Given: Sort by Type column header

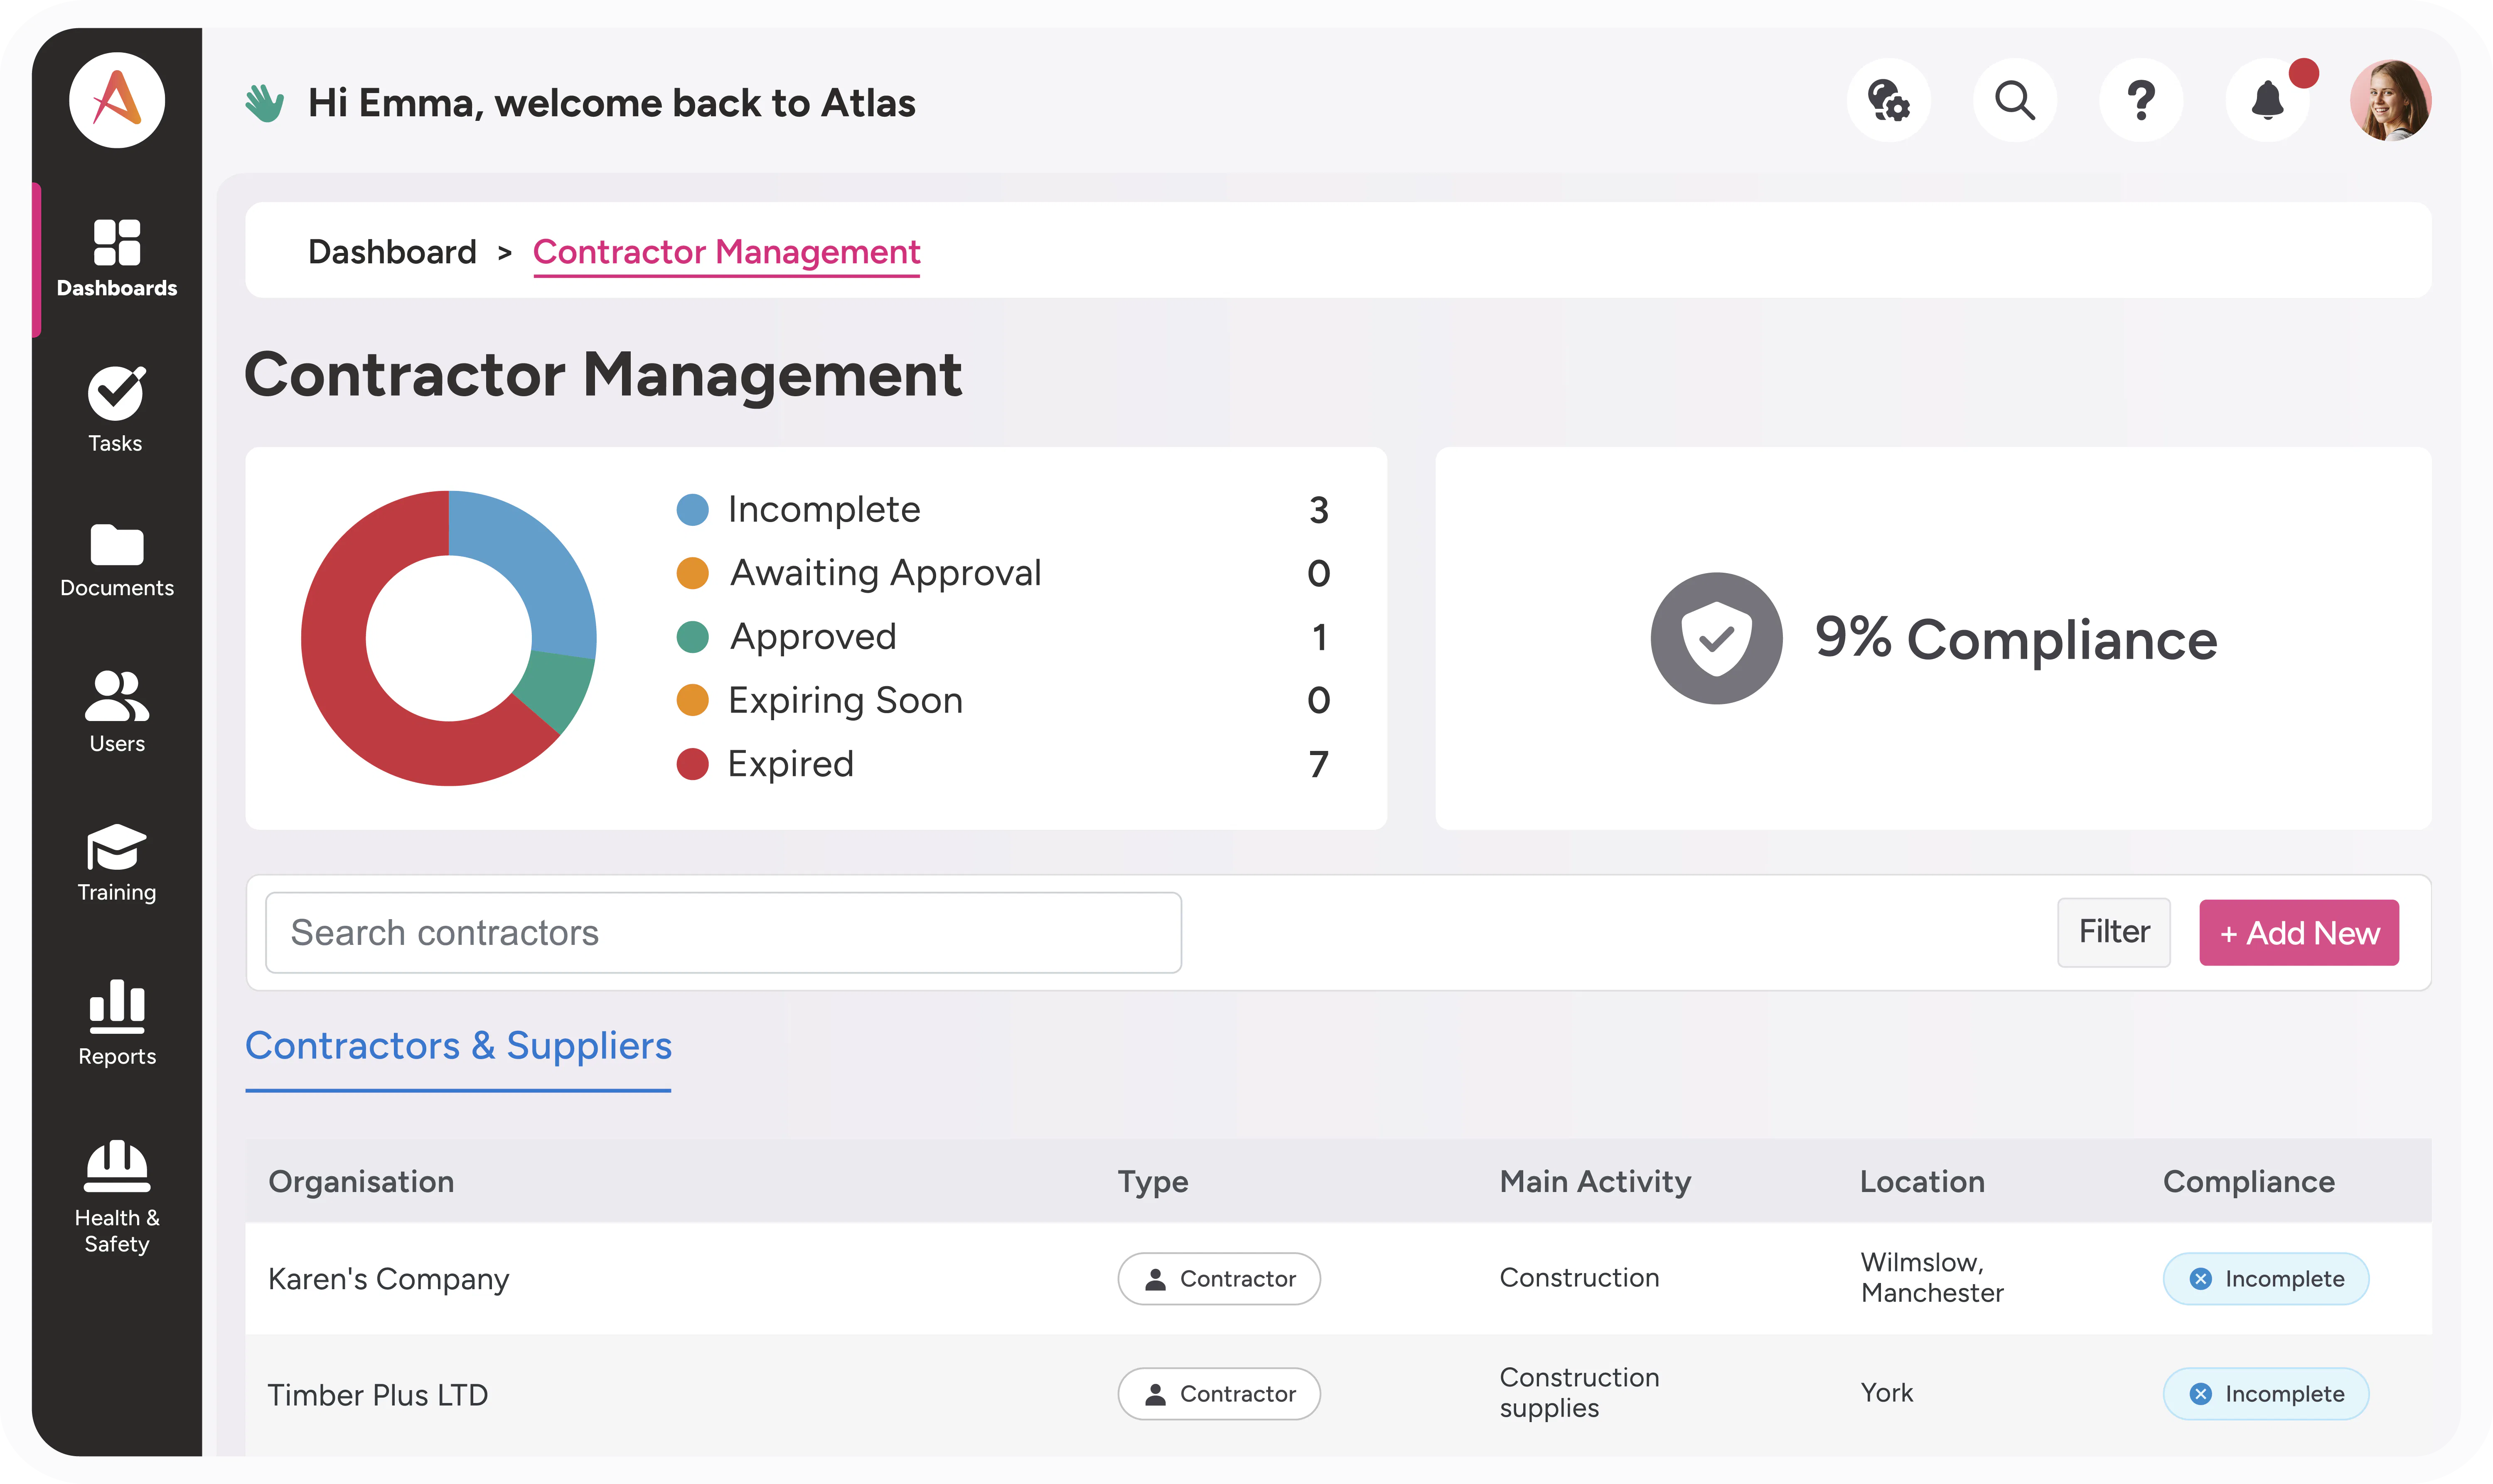Looking at the screenshot, I should pos(1153,1182).
